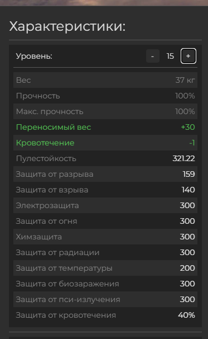Select the Защита от огня row

[105, 221]
